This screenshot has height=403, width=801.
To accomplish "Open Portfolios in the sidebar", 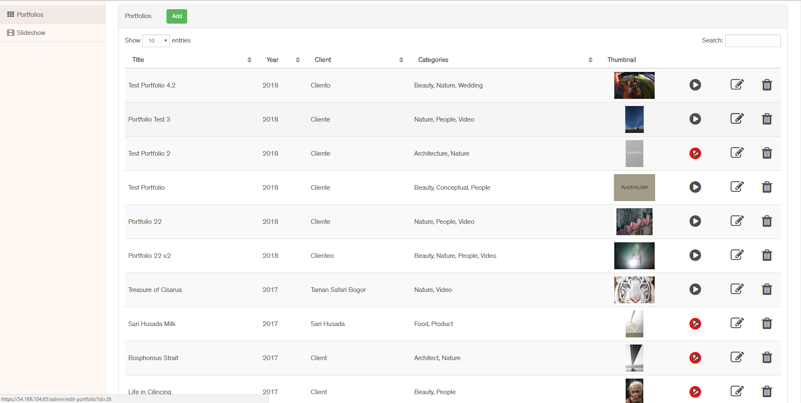I will pos(30,15).
